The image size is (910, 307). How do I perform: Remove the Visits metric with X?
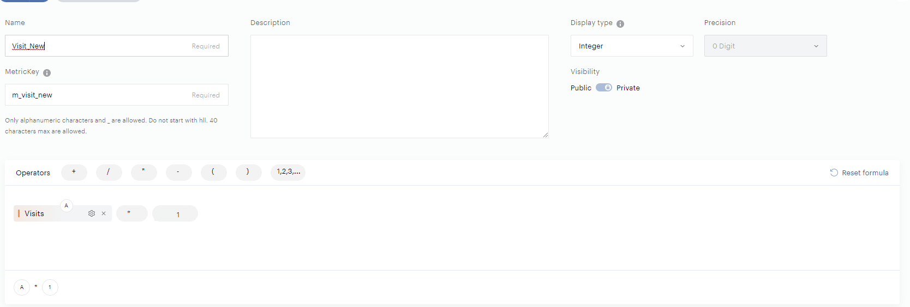click(x=104, y=213)
